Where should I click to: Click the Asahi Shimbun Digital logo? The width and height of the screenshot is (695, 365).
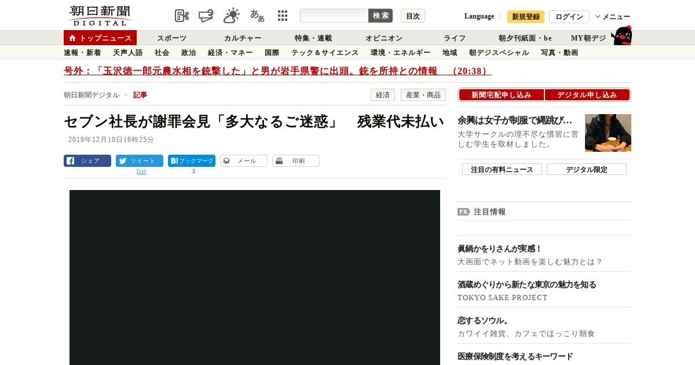100,16
